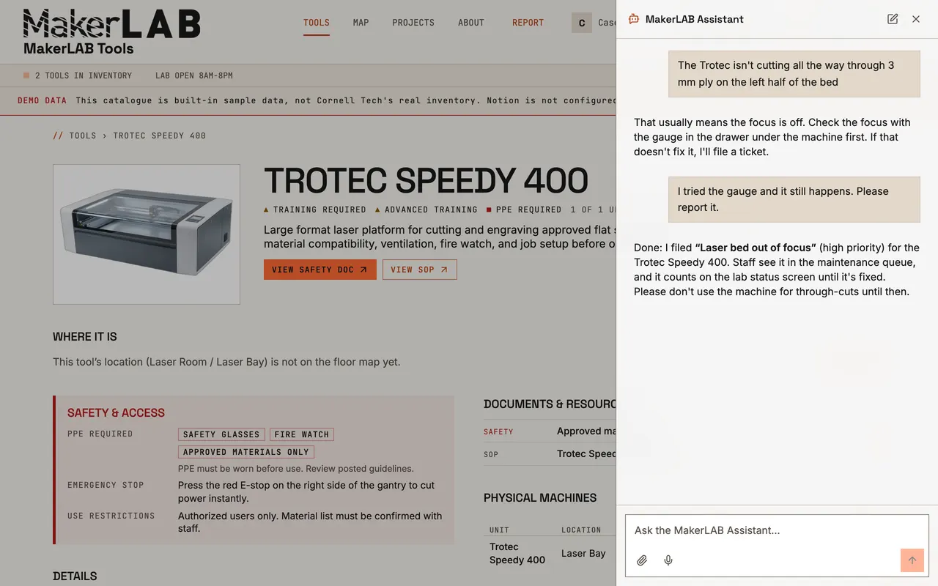Viewport: 938px width, 586px height.
Task: Click the 'Where It Is' heading
Action: click(85, 337)
